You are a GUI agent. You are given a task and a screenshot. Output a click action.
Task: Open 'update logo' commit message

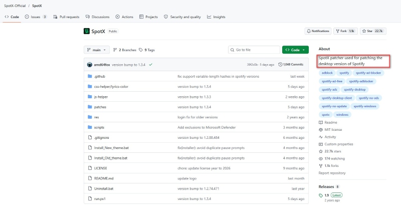point(187,178)
